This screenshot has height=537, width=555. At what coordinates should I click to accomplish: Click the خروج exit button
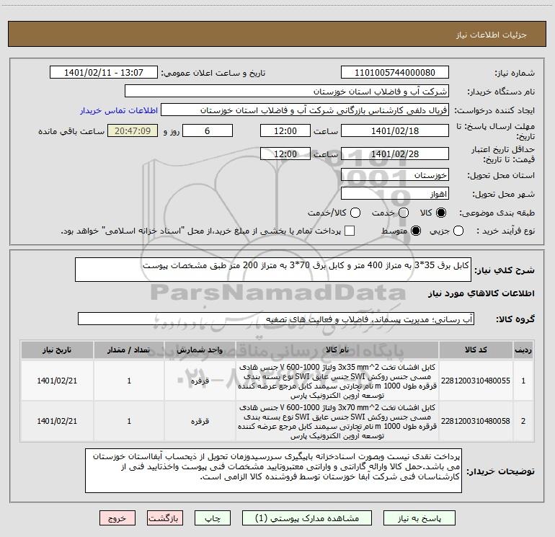117,518
